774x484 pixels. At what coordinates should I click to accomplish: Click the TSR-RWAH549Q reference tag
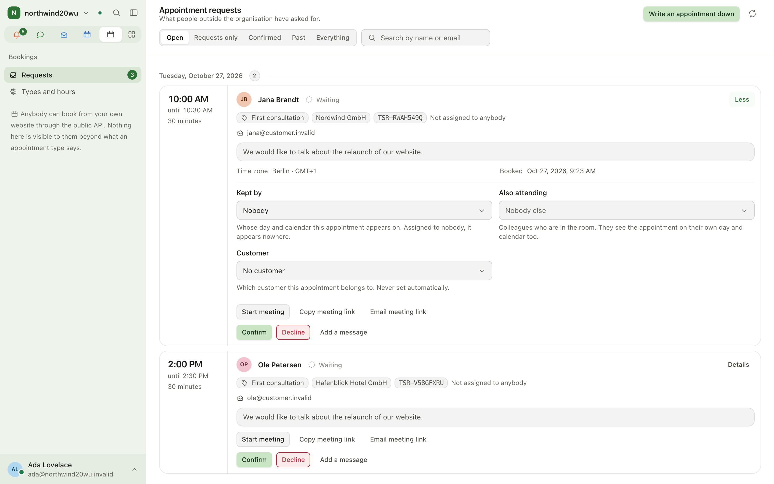coord(400,118)
